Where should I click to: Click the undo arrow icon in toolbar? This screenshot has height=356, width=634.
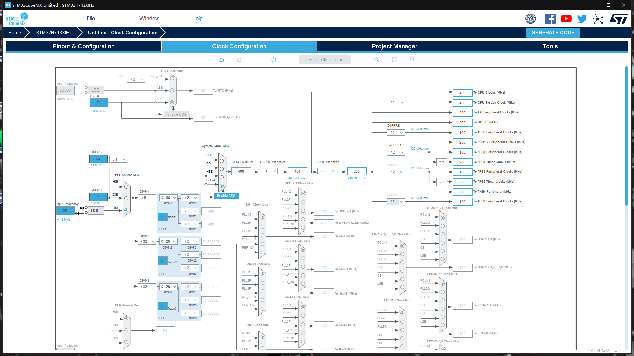click(x=222, y=60)
